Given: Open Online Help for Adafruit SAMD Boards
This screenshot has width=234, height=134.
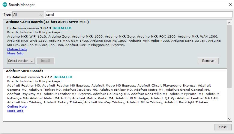Looking at the screenshot, I should 17,107.
